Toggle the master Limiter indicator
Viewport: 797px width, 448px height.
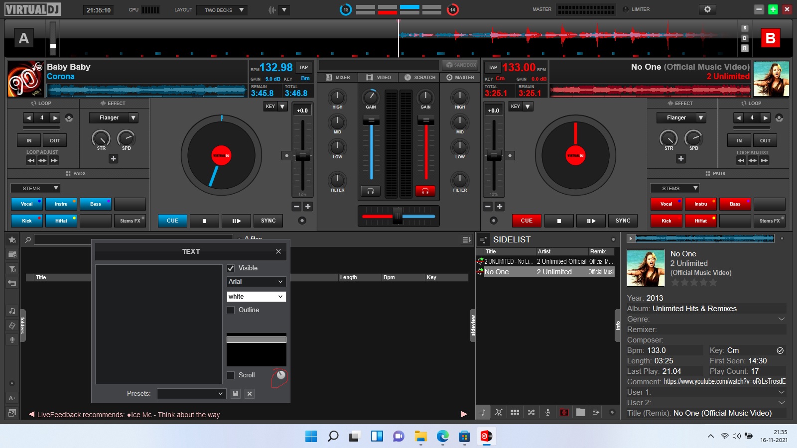click(x=626, y=9)
